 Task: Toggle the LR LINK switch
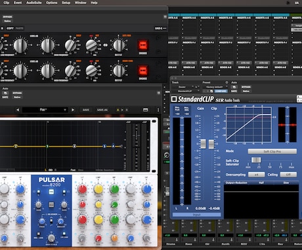coord(64,234)
